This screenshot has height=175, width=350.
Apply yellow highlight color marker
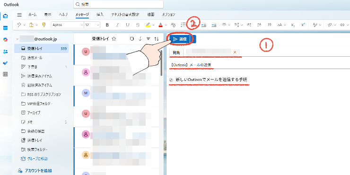(148, 25)
